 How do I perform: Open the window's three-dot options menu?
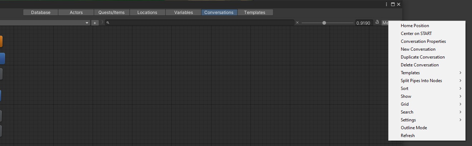pyautogui.click(x=387, y=4)
